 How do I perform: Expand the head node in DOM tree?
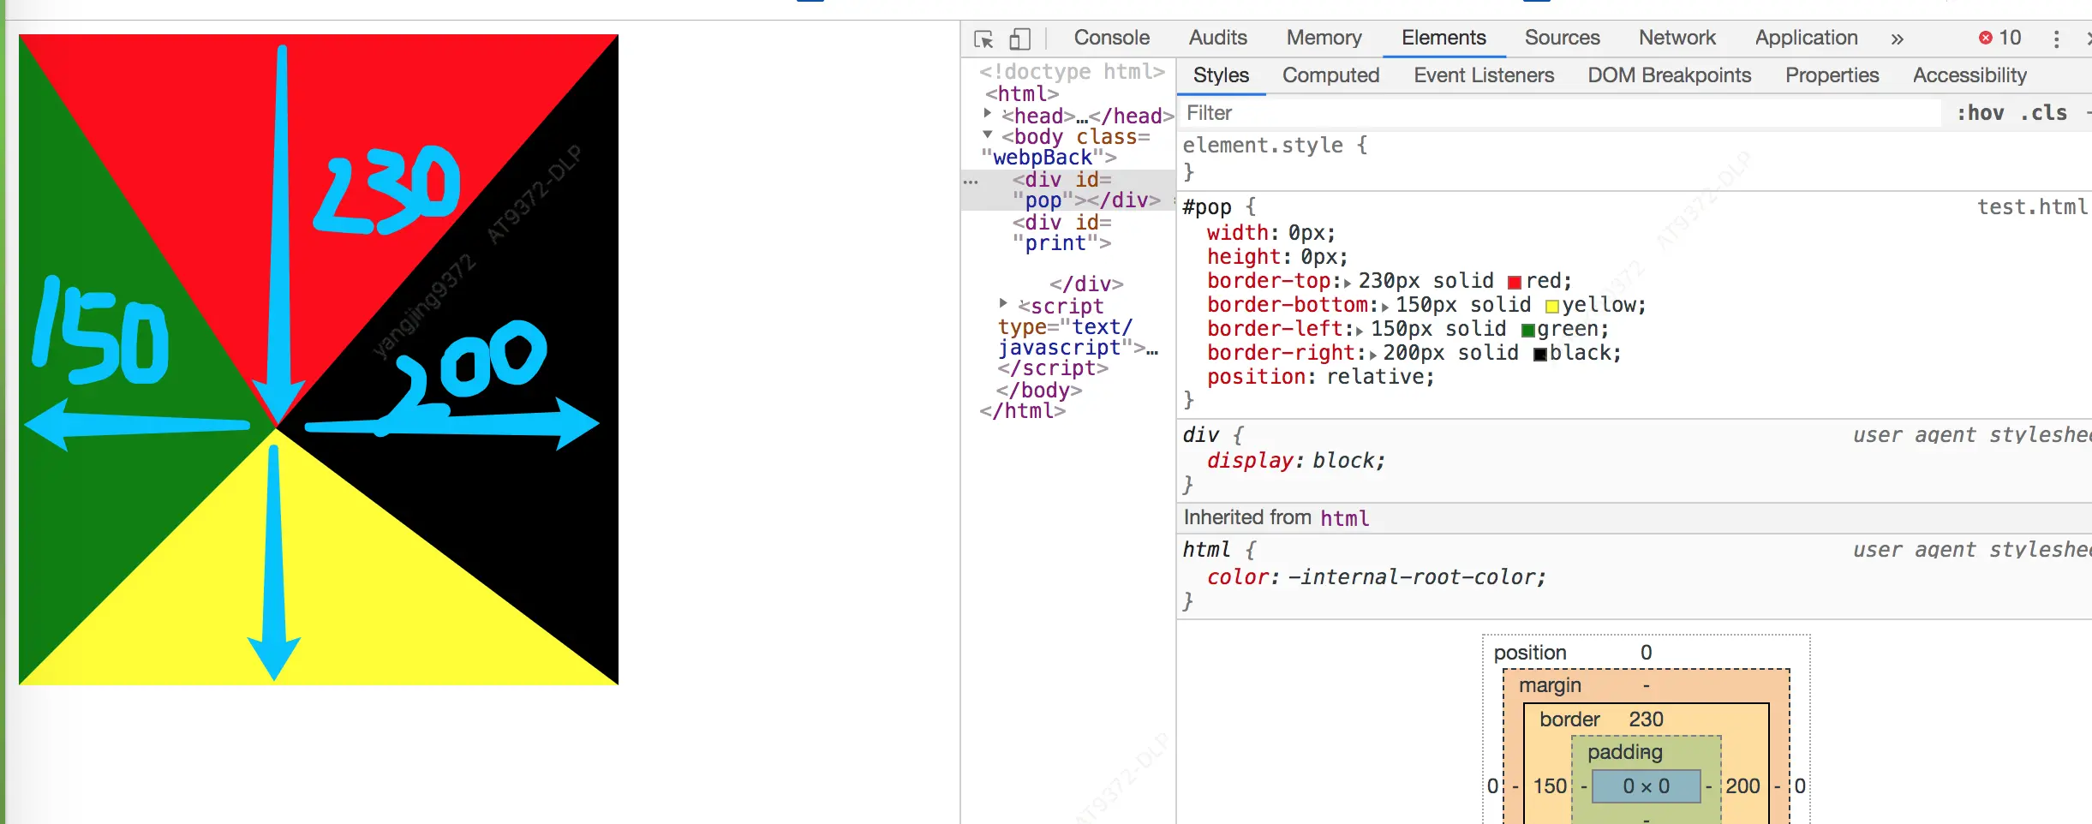(987, 113)
